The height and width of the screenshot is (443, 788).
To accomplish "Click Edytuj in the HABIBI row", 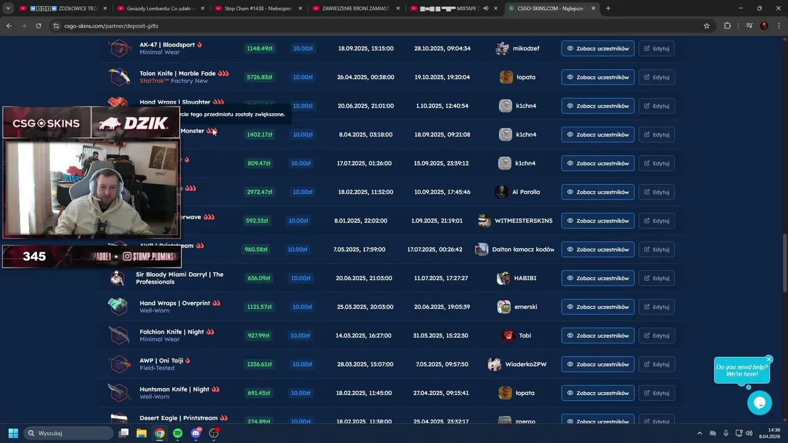I will point(656,278).
